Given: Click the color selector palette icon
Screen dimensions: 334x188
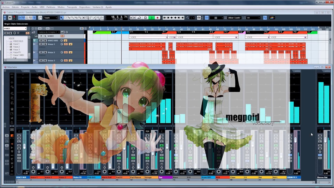Looking at the screenshot, I should point(272,18).
